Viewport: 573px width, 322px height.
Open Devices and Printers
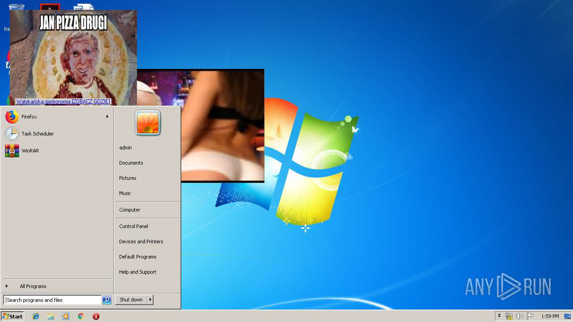(x=141, y=241)
